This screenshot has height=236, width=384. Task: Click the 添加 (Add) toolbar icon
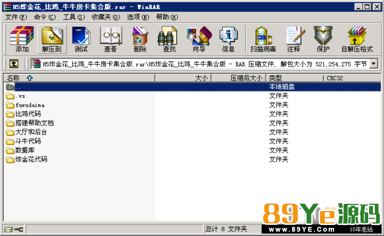(22, 36)
